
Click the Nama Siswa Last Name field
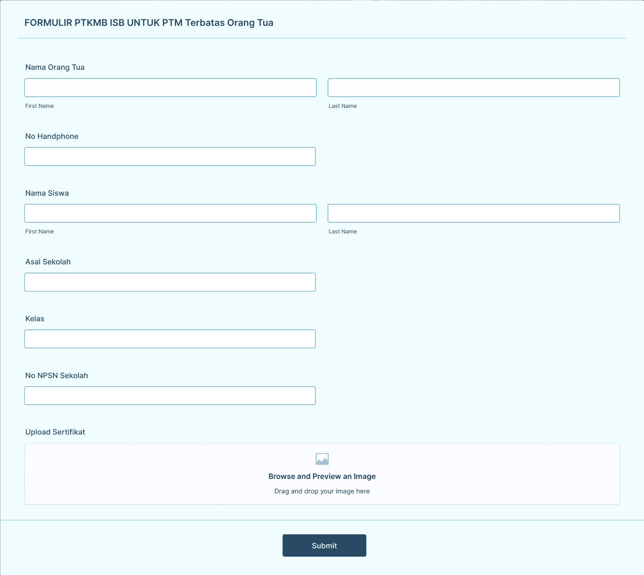474,213
